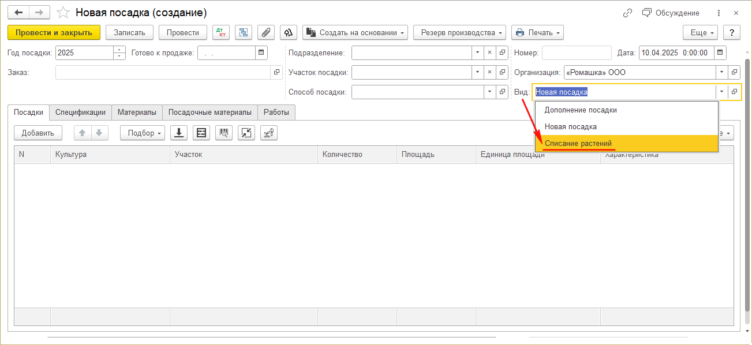The height and width of the screenshot is (345, 752).
Task: Close the form with the X button
Action: [736, 13]
